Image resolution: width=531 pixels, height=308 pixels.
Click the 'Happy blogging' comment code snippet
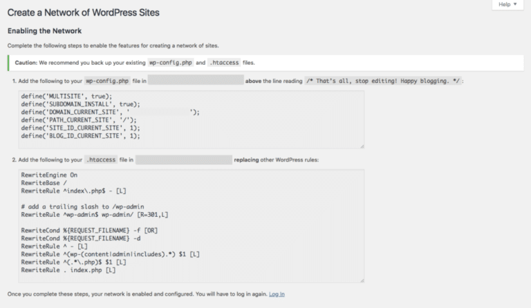[x=383, y=81]
